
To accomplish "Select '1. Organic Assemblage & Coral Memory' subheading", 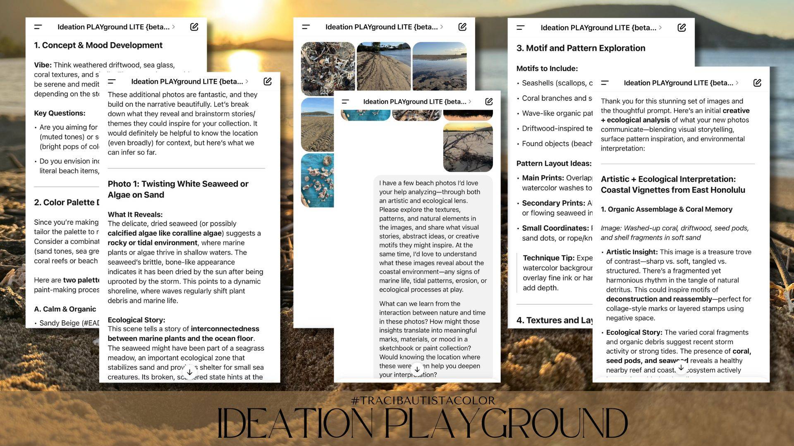I will click(x=666, y=209).
